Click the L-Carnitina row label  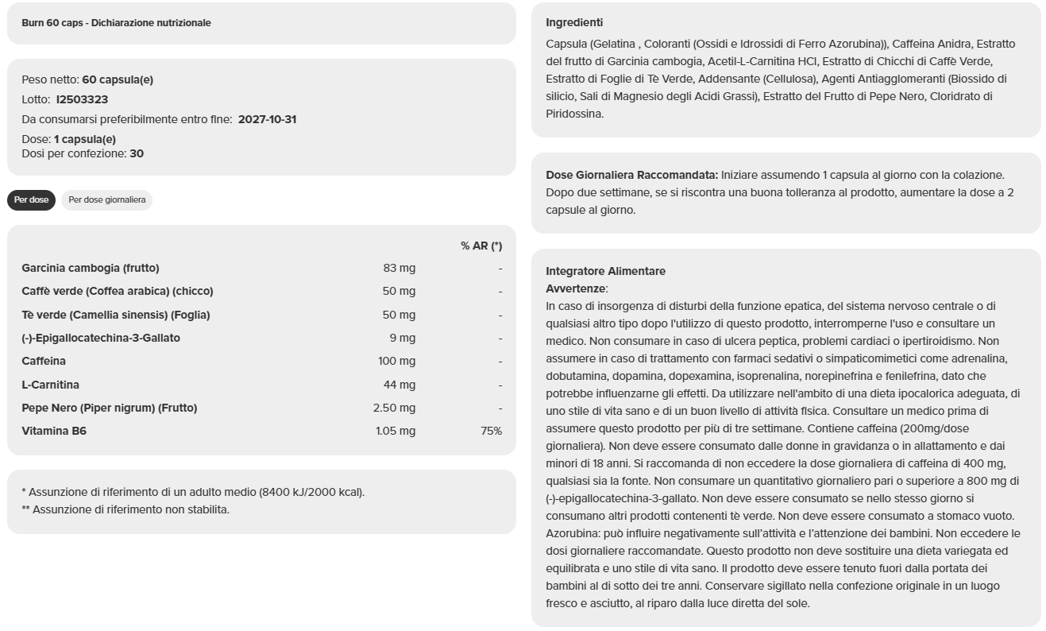coord(51,385)
